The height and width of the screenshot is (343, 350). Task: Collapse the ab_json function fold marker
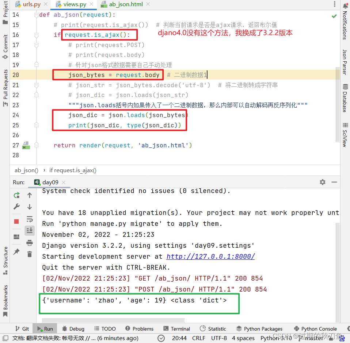37,15
